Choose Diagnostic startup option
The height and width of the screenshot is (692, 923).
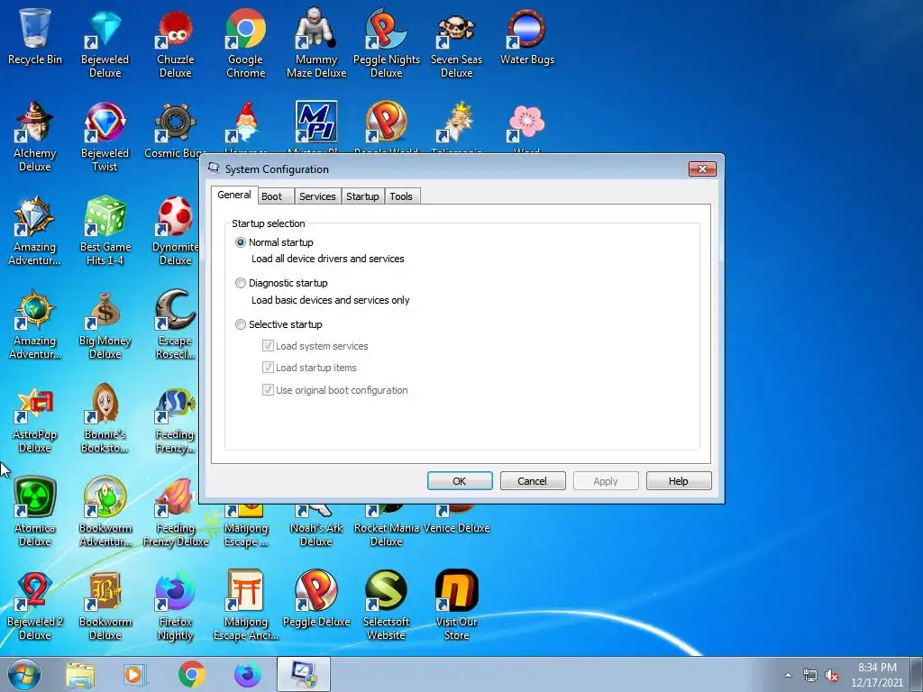coord(240,283)
